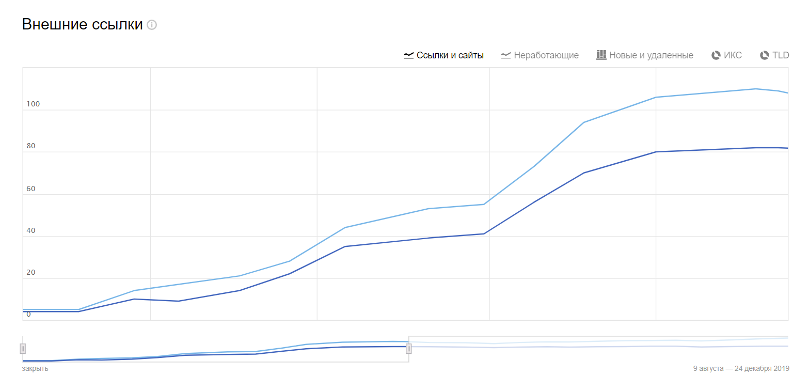Click the pie chart icon for ИКС

tap(716, 55)
